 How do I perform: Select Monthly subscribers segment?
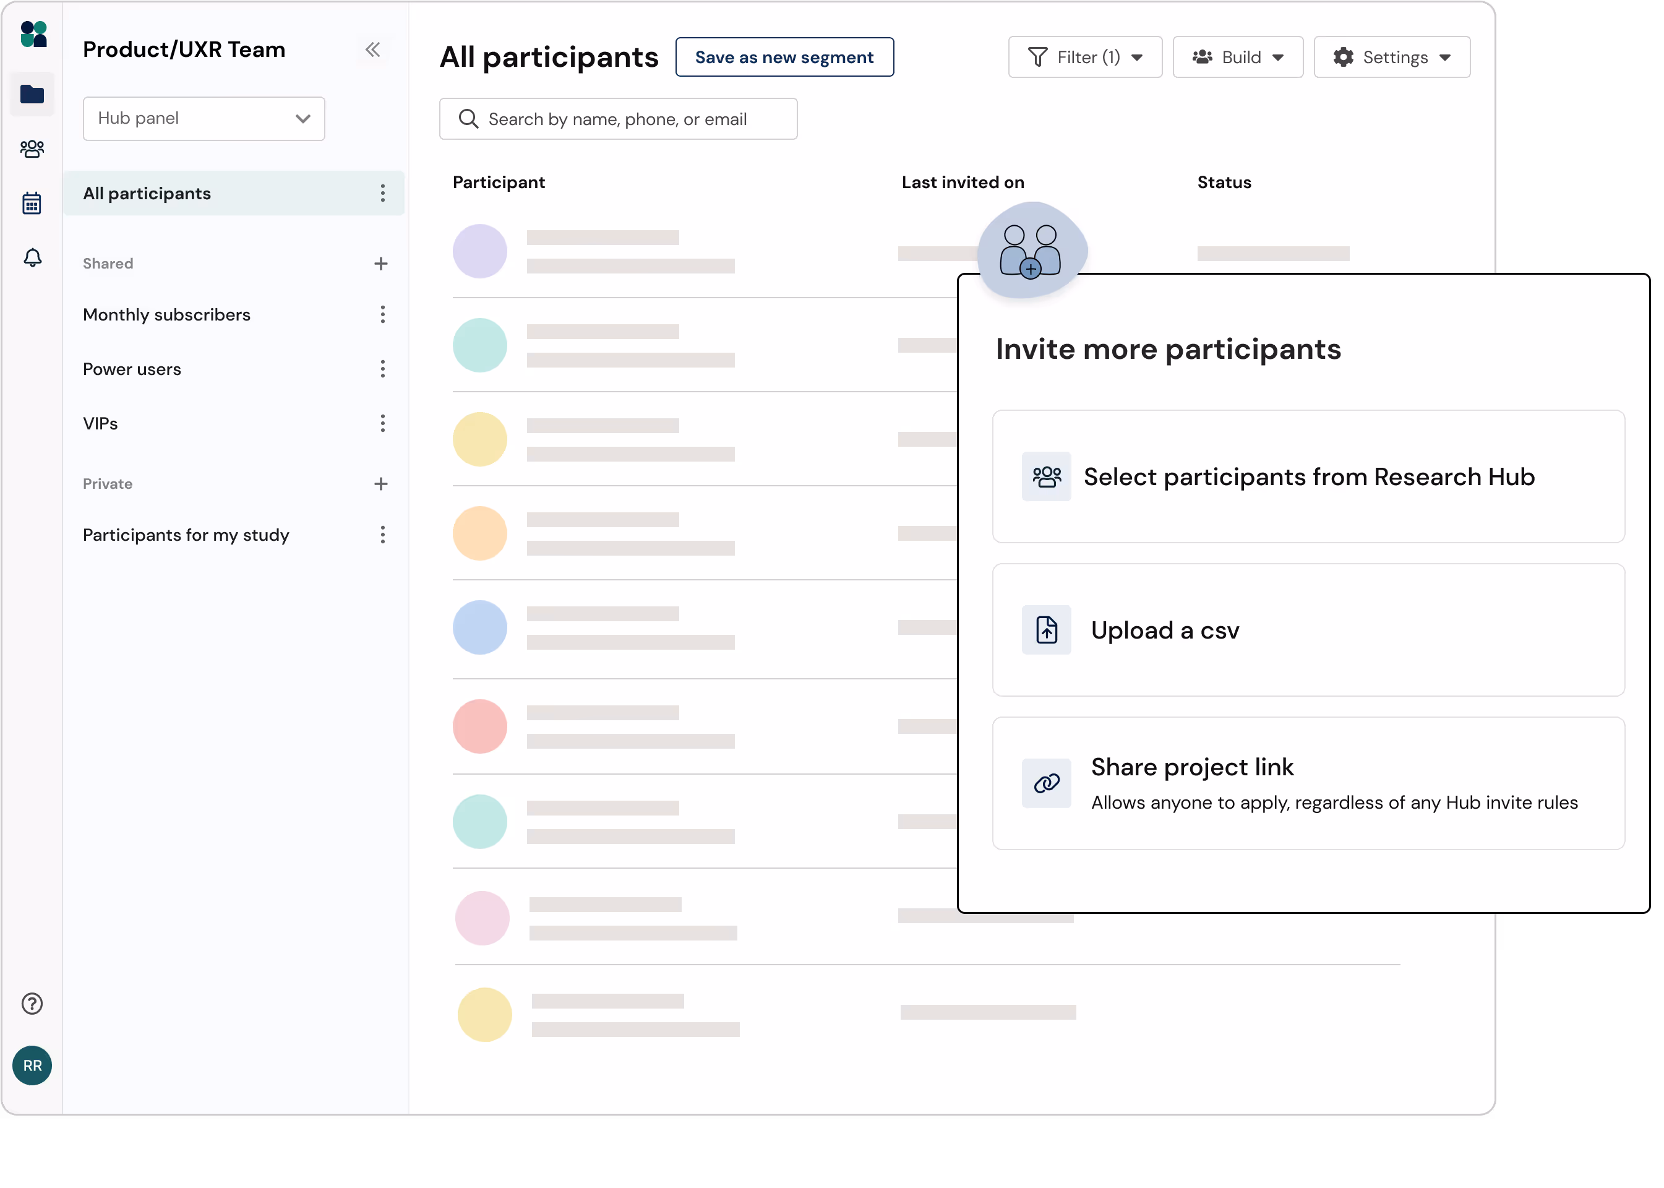pos(167,314)
